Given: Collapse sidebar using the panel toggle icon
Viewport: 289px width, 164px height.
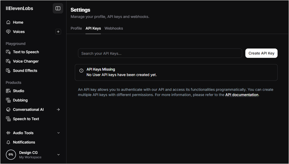Looking at the screenshot, I should [x=58, y=8].
